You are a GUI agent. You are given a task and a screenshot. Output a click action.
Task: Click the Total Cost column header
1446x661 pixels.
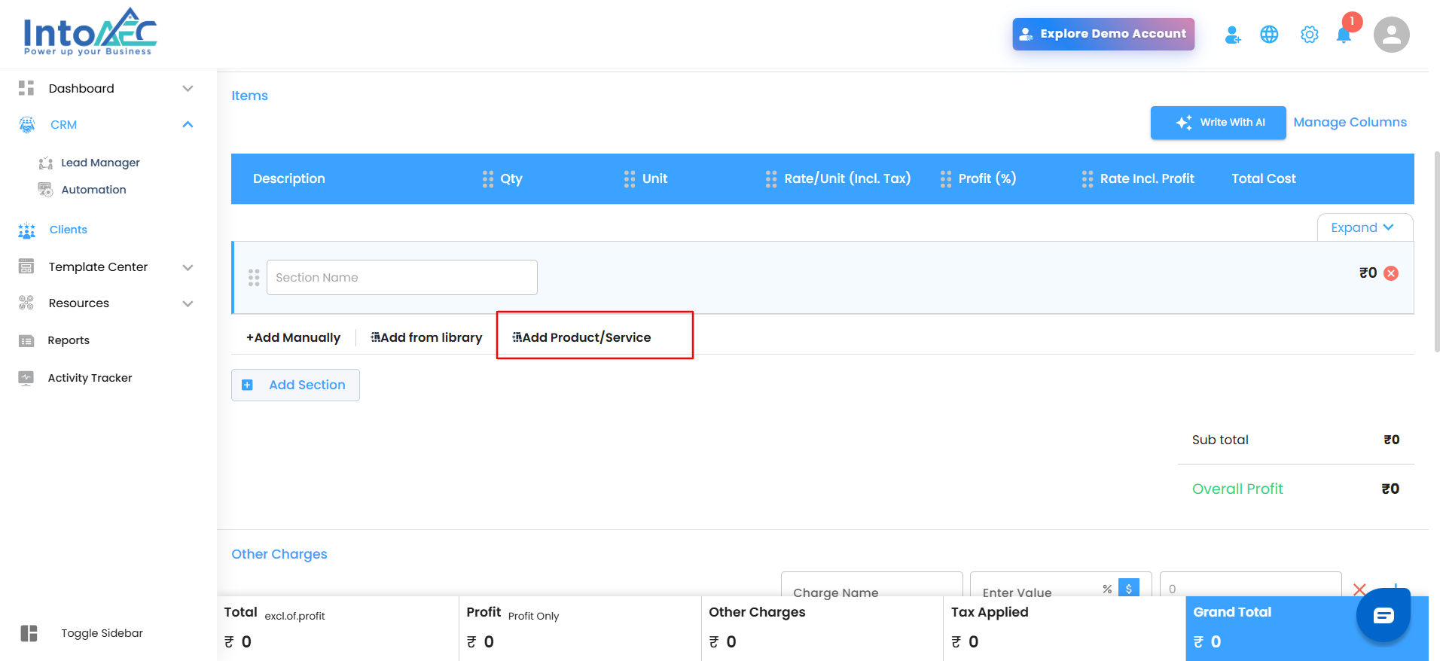pos(1264,179)
